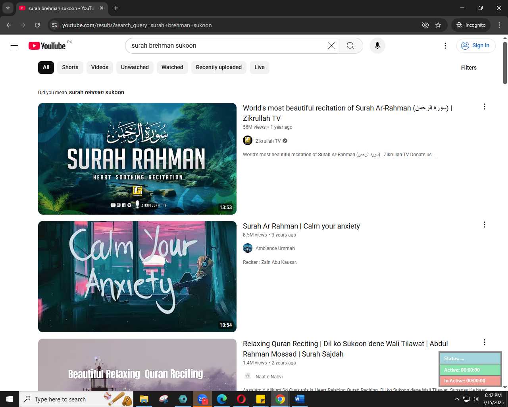
Task: Open 'Surah Ar Rahman | Calm your anxiety' title
Action: (x=301, y=226)
